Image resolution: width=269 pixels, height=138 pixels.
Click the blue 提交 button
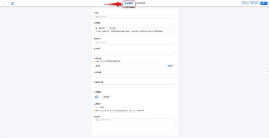pyautogui.click(x=264, y=3)
